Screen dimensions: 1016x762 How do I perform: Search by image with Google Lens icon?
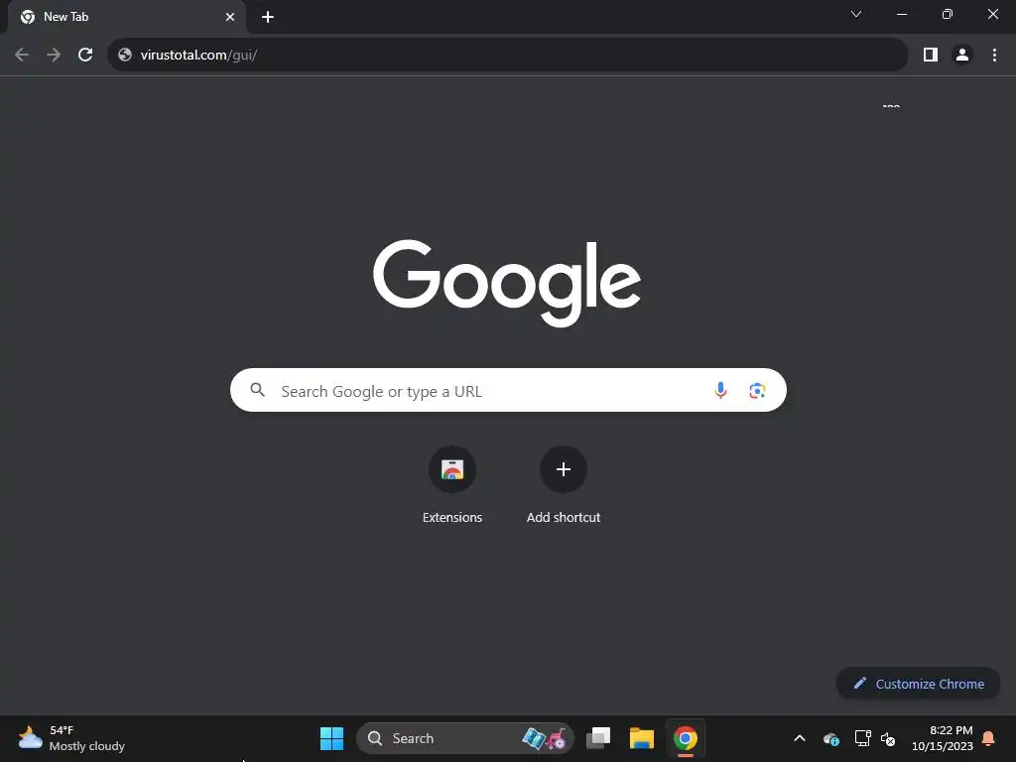[x=757, y=390]
